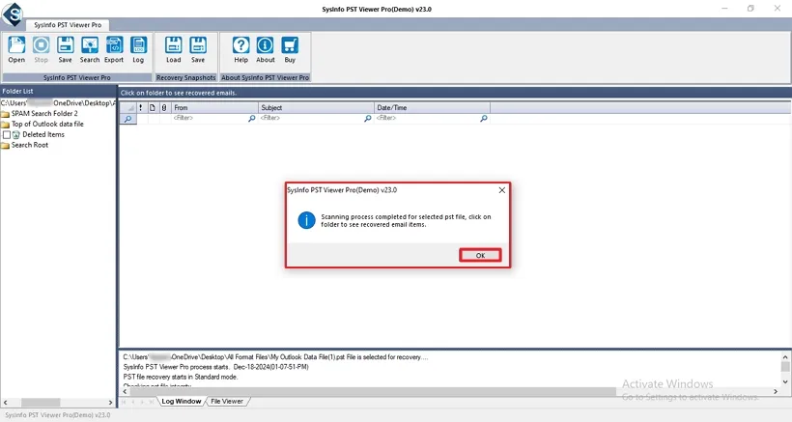Click the blue info icon in the dialog
Image resolution: width=792 pixels, height=422 pixels.
[306, 220]
